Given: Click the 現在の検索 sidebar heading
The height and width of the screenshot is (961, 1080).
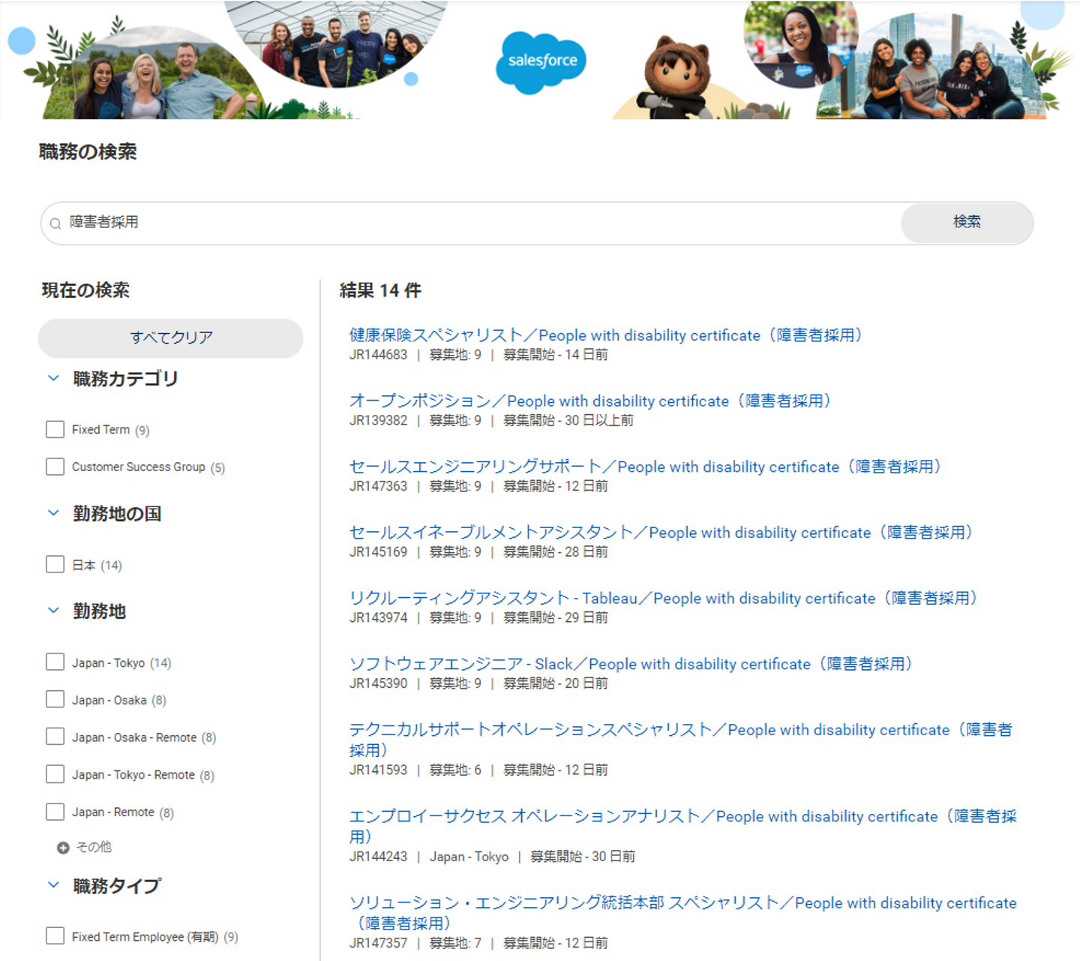Looking at the screenshot, I should (85, 290).
